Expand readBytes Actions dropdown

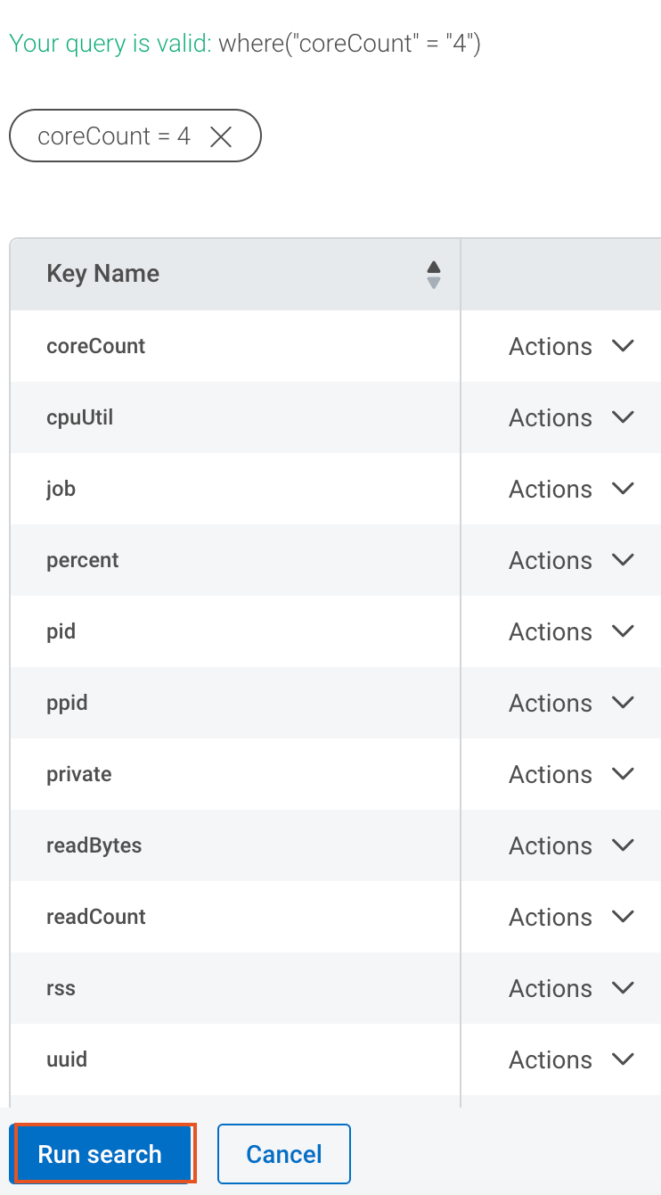click(571, 845)
